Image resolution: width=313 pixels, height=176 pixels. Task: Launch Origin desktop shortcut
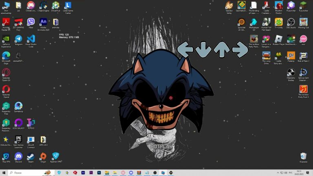click(x=43, y=158)
